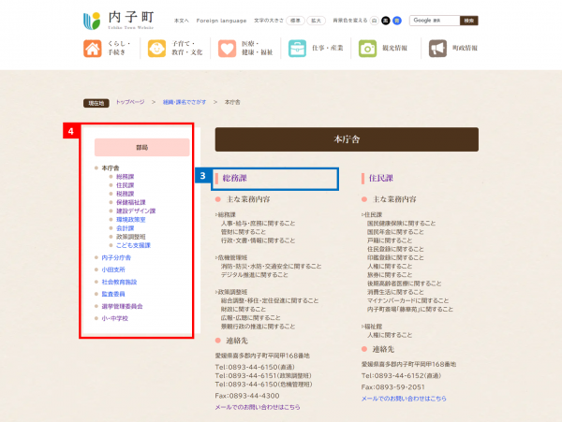This screenshot has width=562, height=422.
Task: Click the 住民課 section heading link
Action: tap(381, 178)
